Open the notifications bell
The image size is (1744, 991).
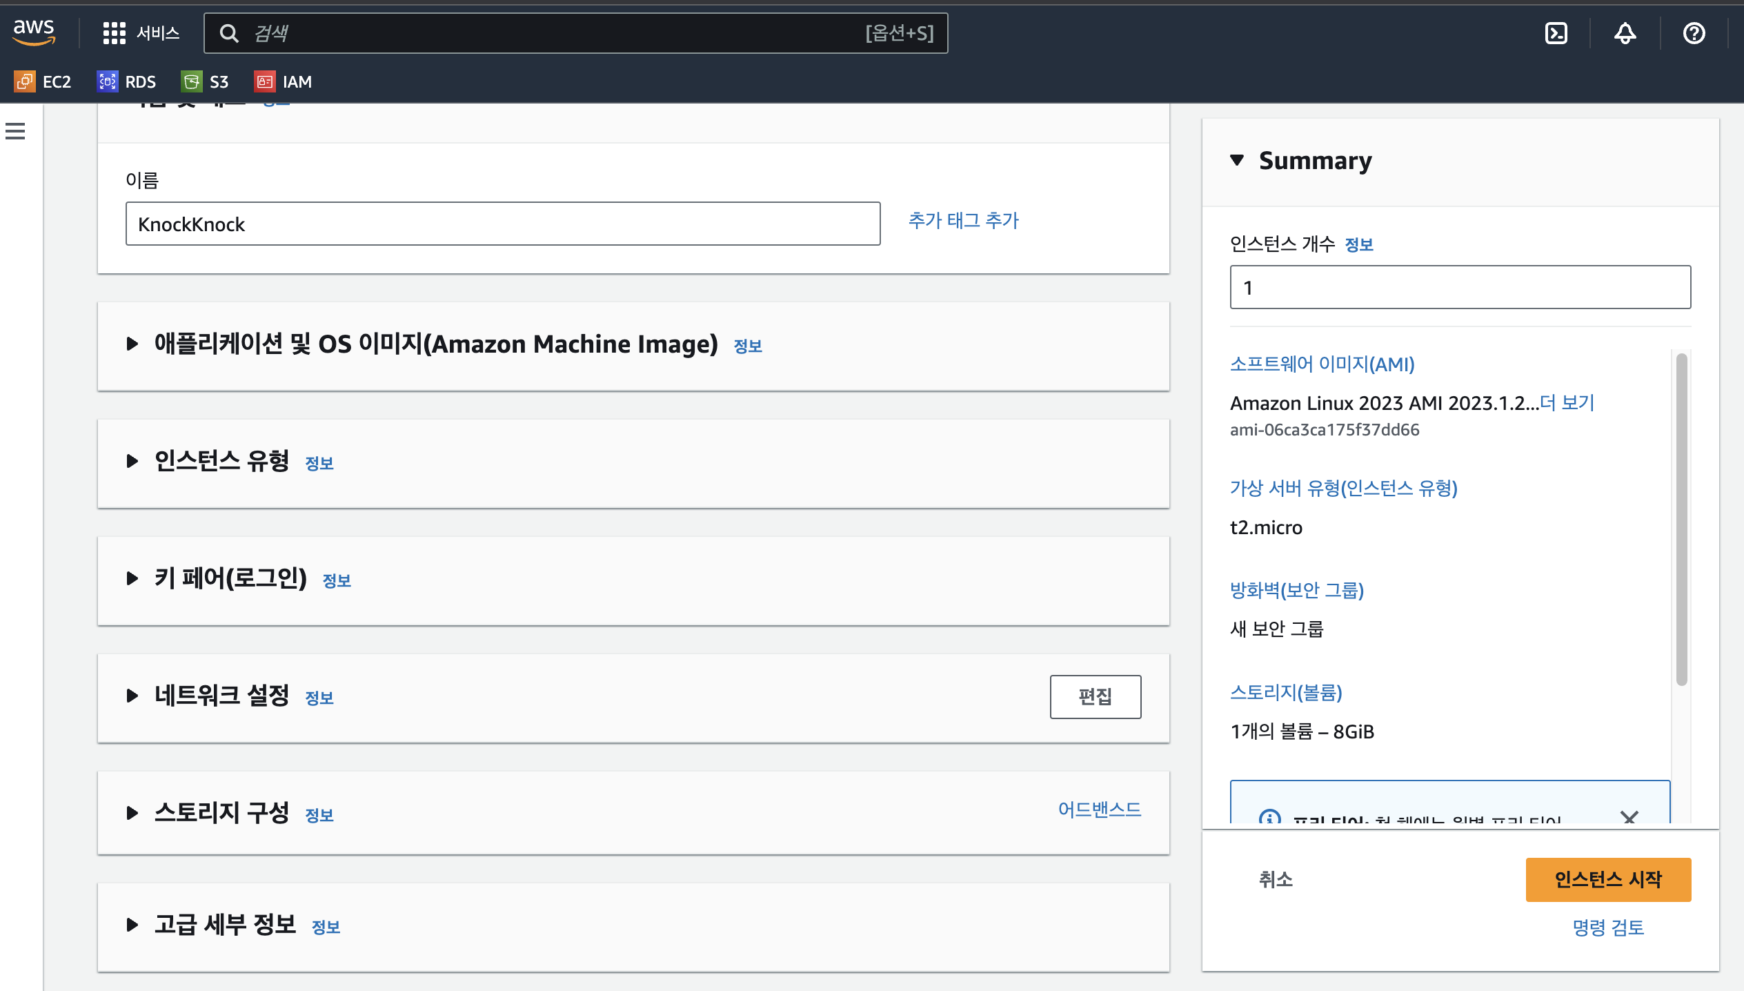pos(1625,33)
